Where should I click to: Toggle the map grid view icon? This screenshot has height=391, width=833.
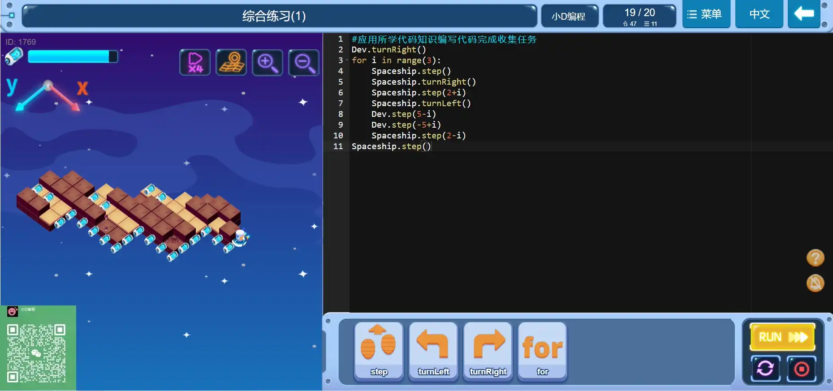tap(231, 62)
